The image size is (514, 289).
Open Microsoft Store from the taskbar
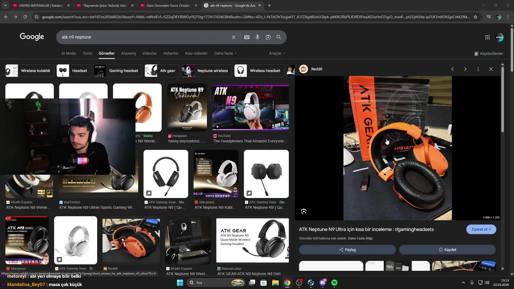263,283
